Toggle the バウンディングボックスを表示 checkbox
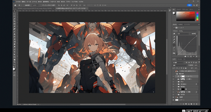 coord(41,5)
